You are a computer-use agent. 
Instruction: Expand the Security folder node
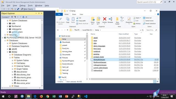pyautogui.click(x=5, y=35)
